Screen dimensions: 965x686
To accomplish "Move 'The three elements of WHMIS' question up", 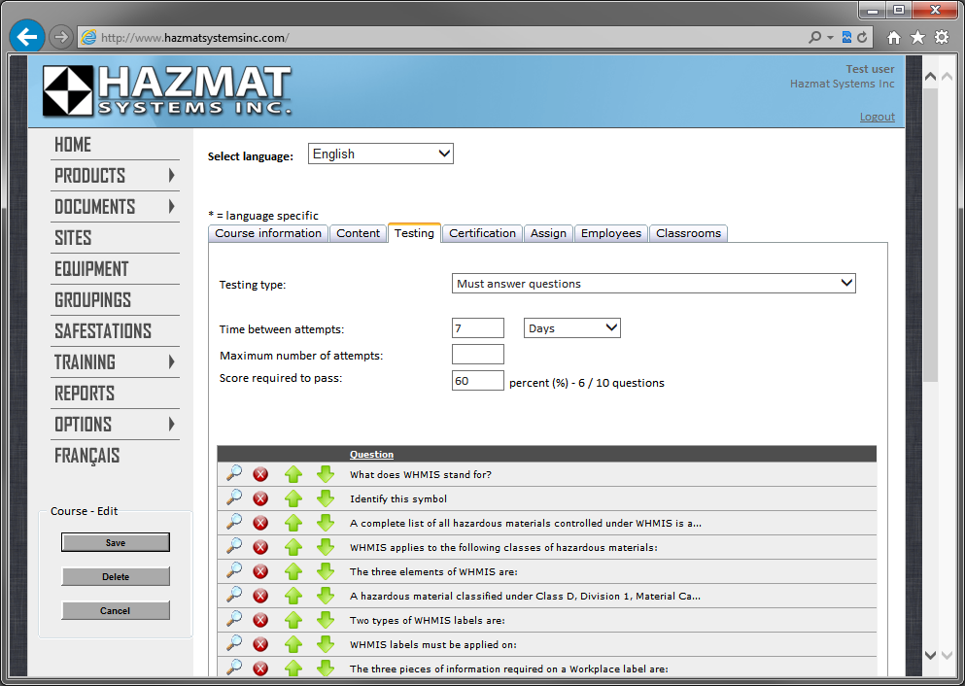I will pyautogui.click(x=293, y=571).
